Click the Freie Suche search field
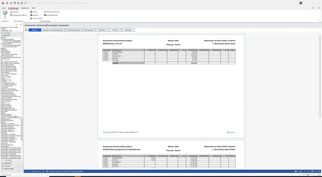Screen dimensions: 322x177 click(x=12, y=33)
